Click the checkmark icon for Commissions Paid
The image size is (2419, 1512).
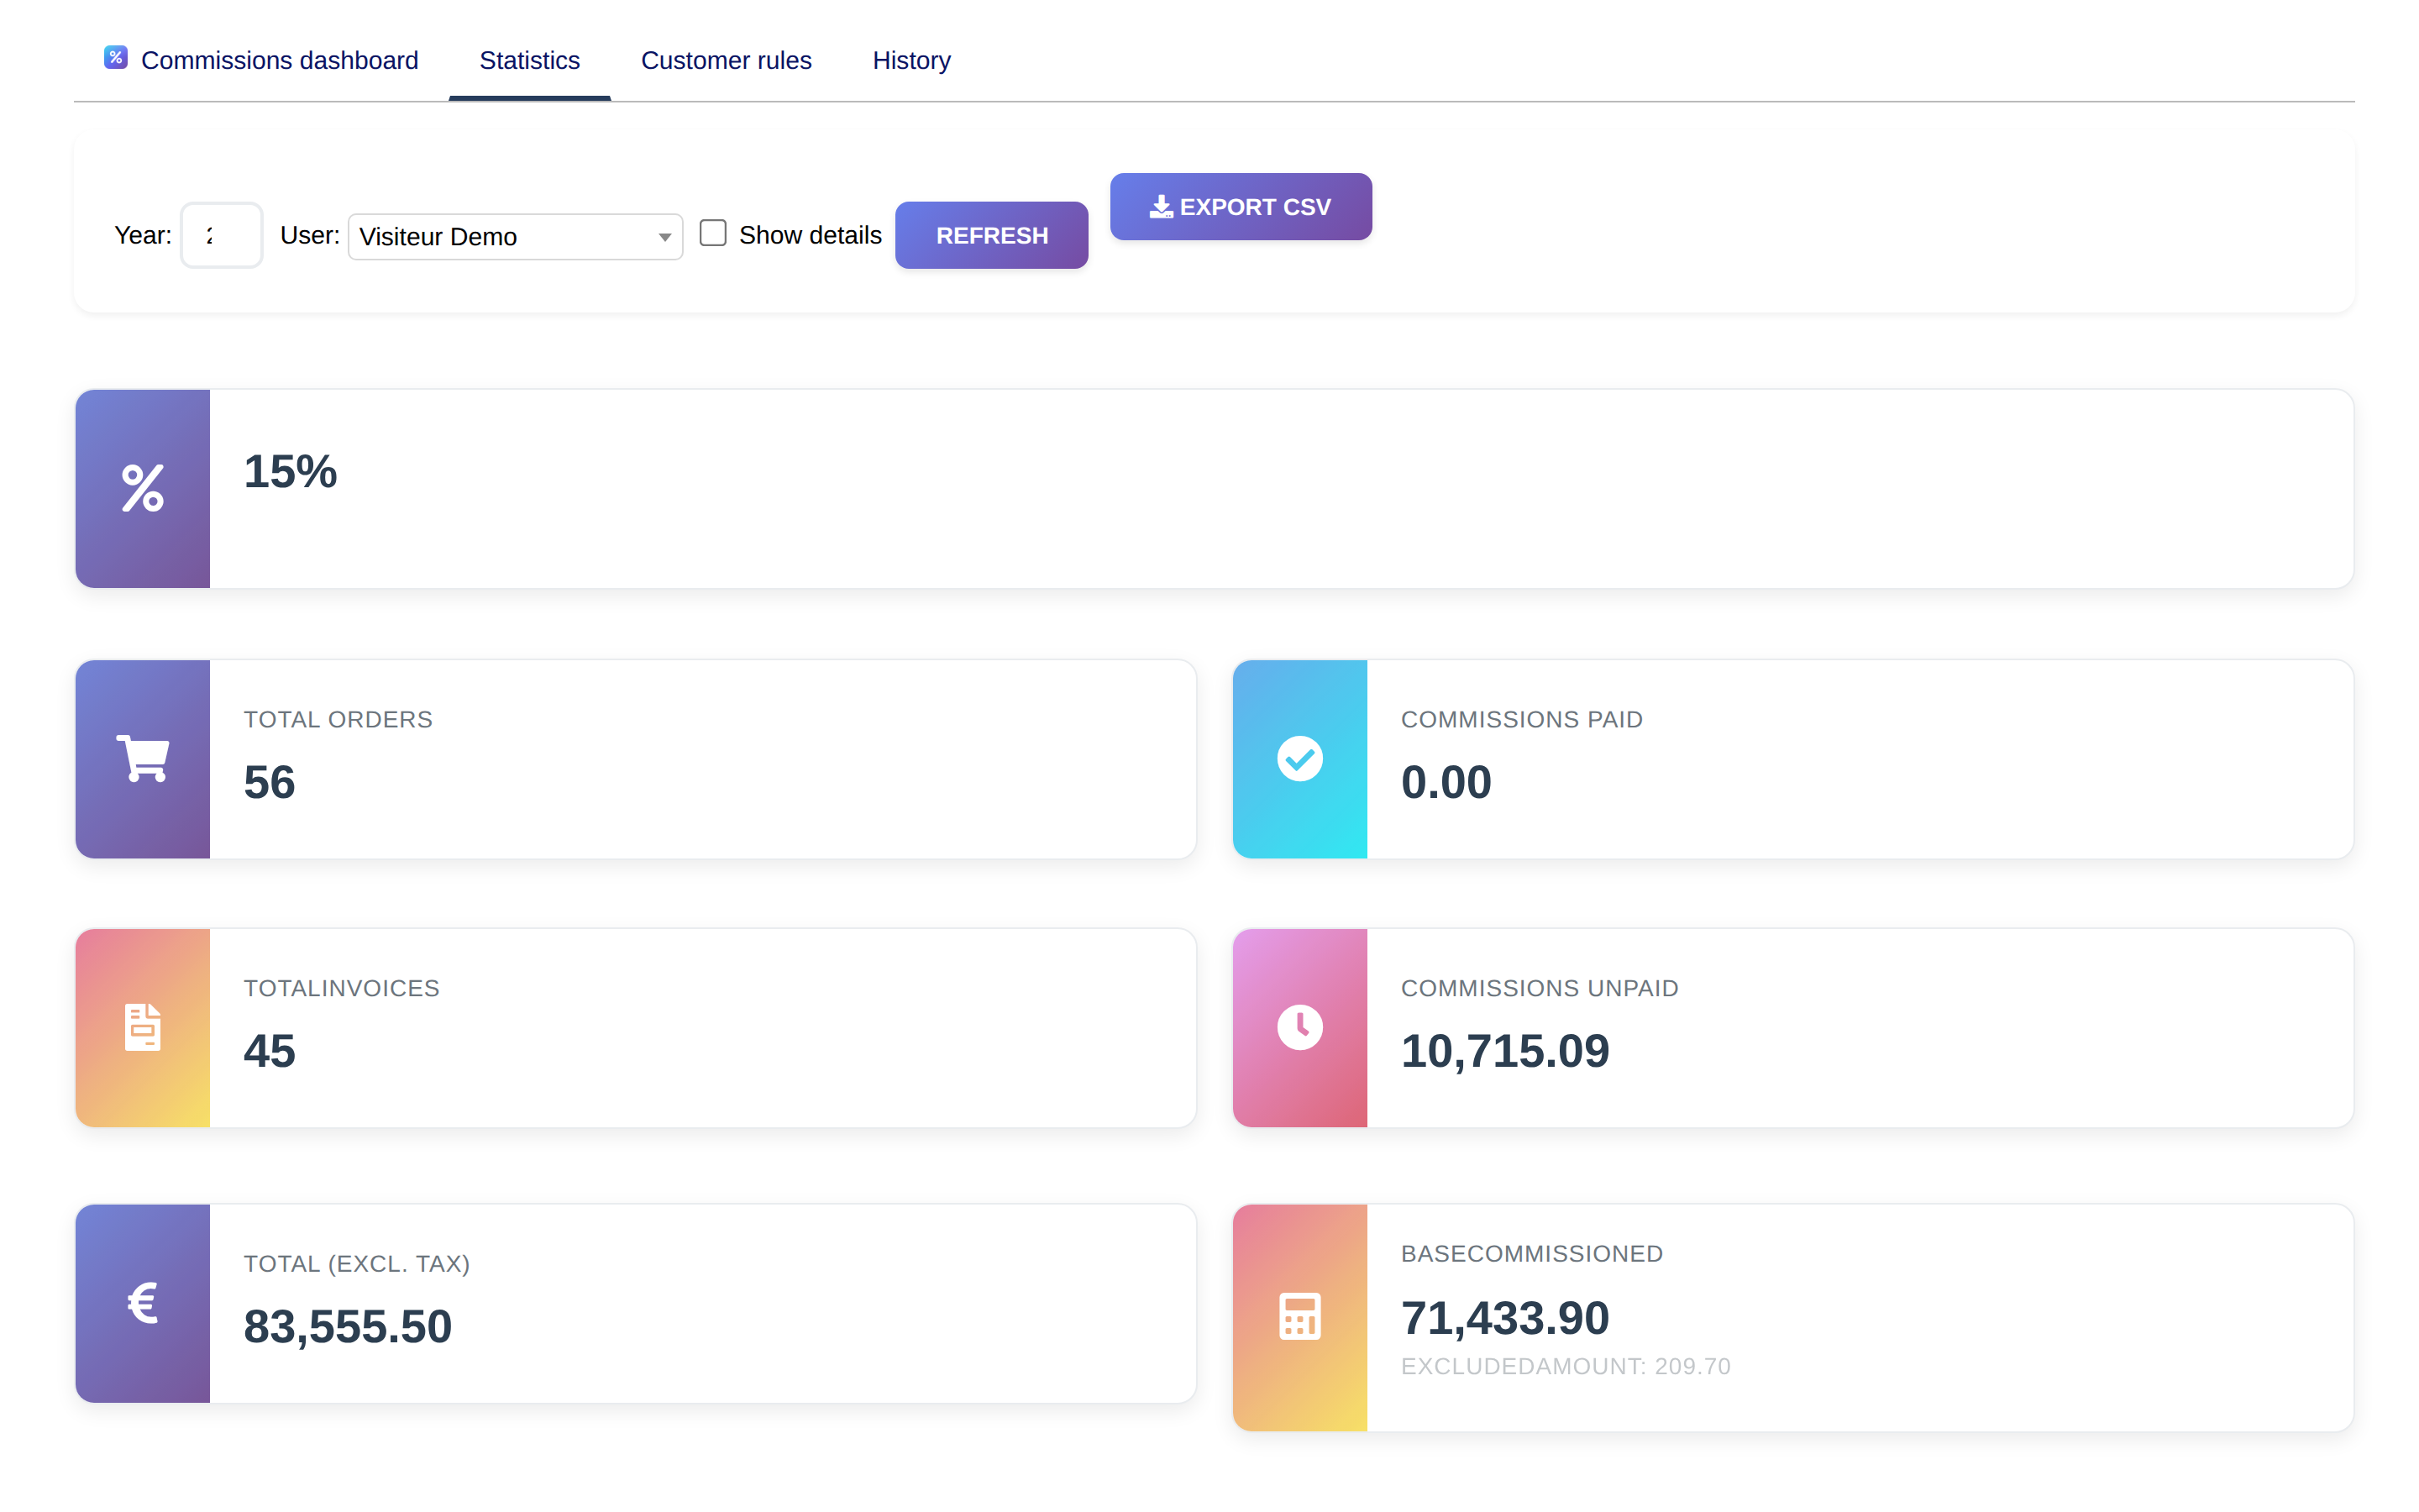(1299, 758)
